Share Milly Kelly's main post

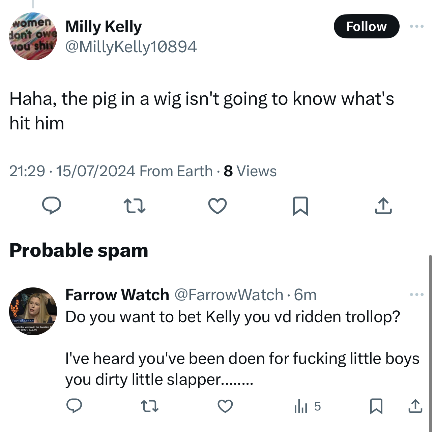coord(383,206)
